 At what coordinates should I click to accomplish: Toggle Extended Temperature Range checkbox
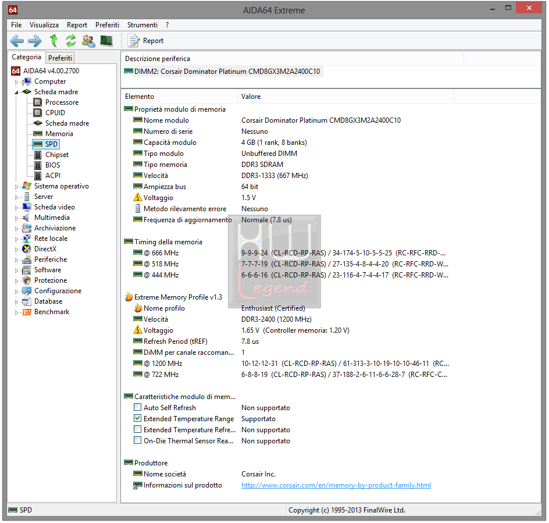(x=138, y=418)
